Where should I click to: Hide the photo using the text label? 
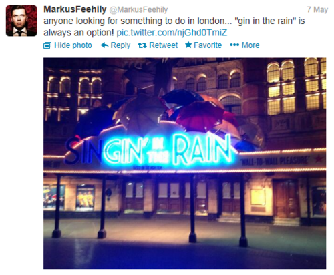click(73, 45)
